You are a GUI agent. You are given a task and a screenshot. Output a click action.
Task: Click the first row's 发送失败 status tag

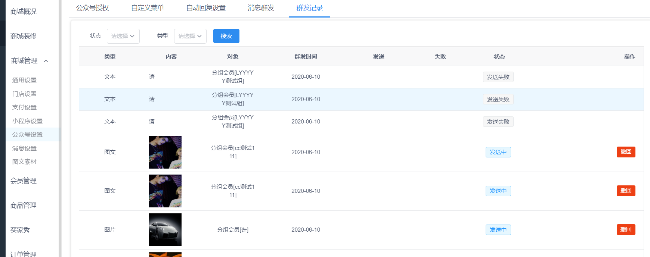point(498,77)
